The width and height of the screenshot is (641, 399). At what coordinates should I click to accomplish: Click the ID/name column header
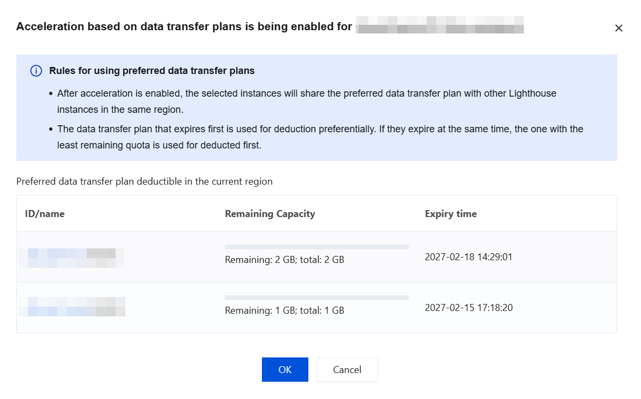(45, 214)
